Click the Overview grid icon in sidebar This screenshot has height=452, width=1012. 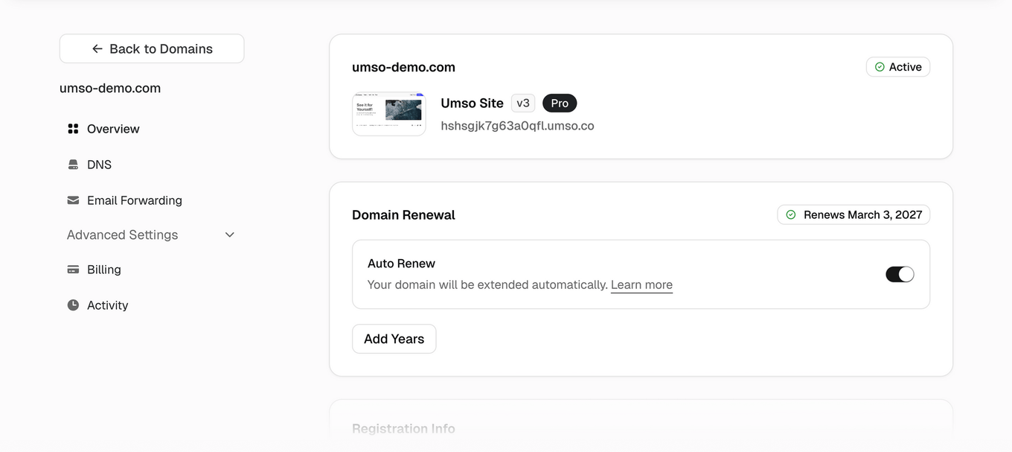point(73,129)
